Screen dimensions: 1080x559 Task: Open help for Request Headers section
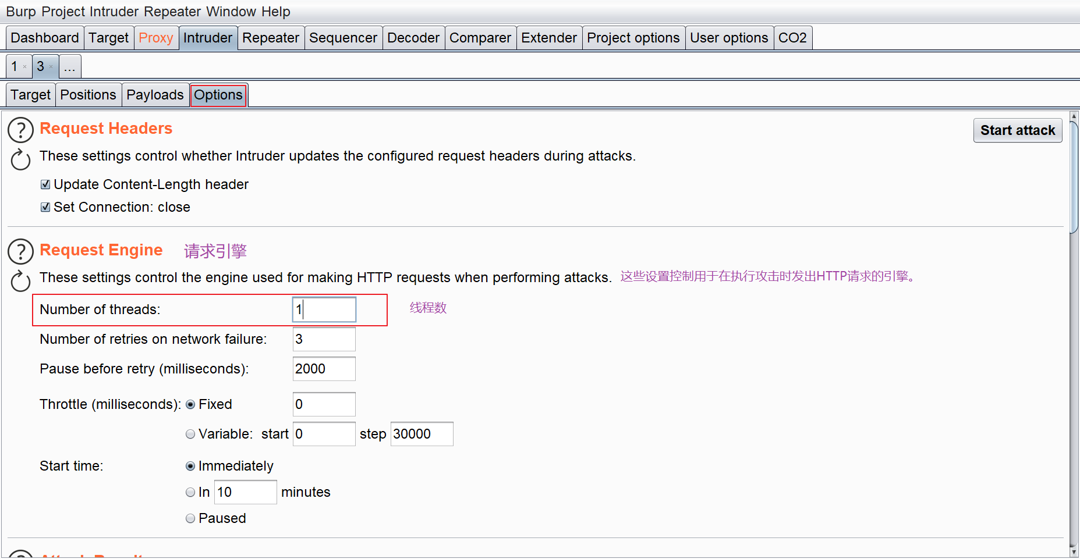pyautogui.click(x=20, y=130)
